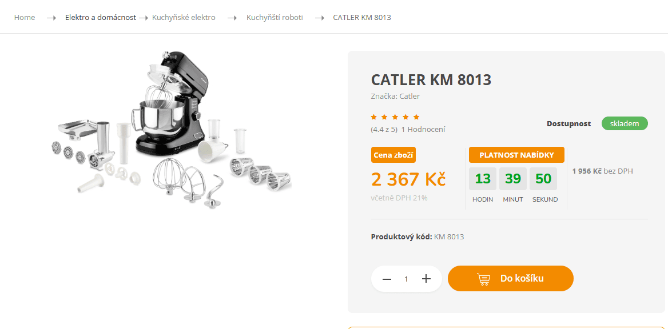668x329 pixels.
Task: Click the shopping cart icon in the Do košíku button
Action: [x=483, y=279]
